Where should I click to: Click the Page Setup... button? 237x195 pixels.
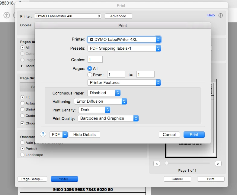32,179
